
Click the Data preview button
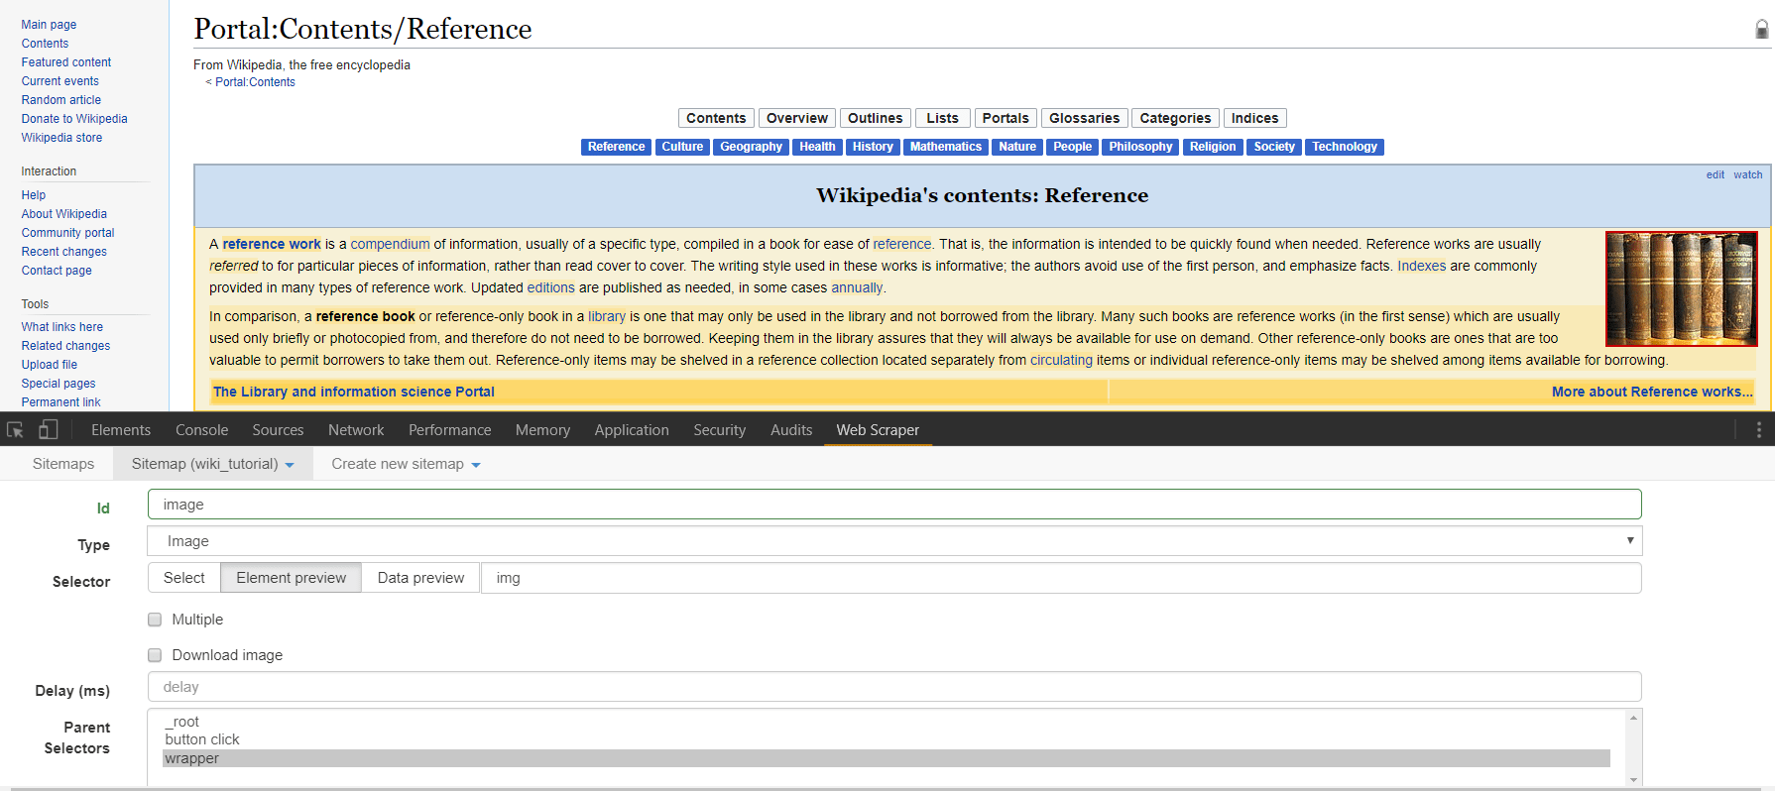coord(420,578)
